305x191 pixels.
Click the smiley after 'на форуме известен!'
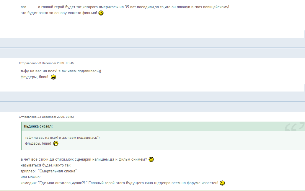tap(222, 183)
